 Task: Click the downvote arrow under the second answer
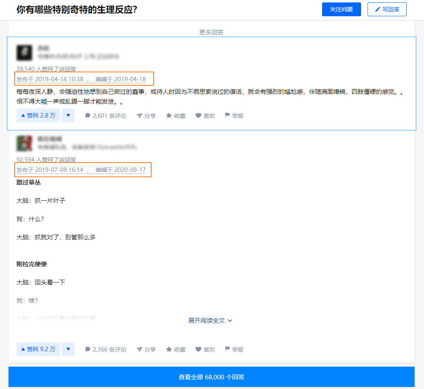[x=68, y=349]
